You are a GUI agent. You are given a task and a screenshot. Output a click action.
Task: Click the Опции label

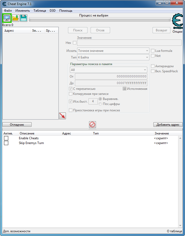[178, 32]
